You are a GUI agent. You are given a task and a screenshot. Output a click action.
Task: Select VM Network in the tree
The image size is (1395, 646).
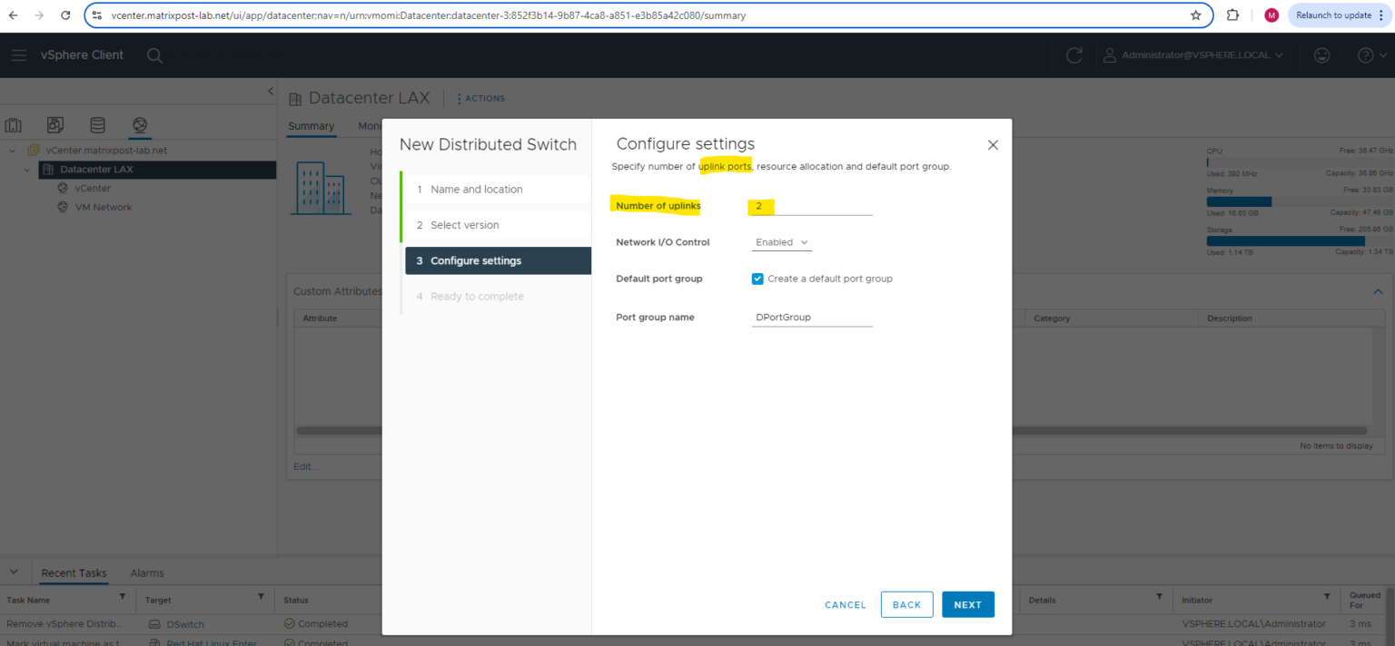(104, 208)
